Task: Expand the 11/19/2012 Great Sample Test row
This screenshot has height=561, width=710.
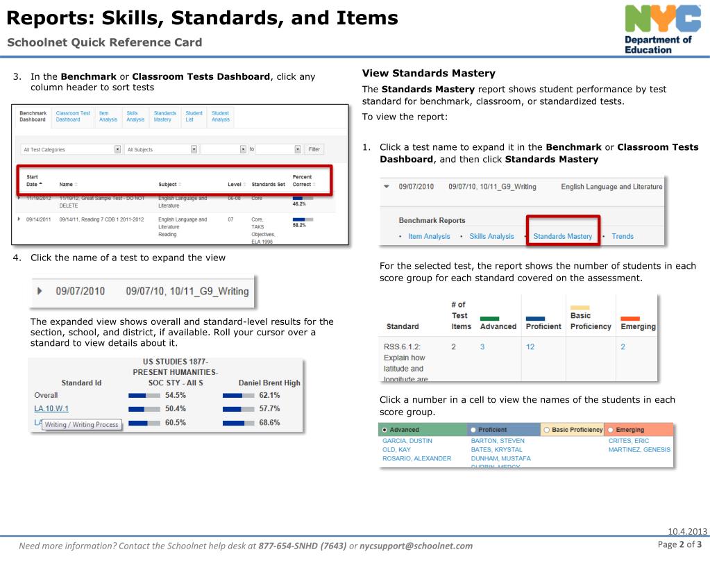Action: pyautogui.click(x=19, y=199)
